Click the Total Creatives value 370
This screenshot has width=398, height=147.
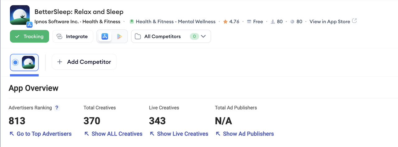(x=92, y=121)
